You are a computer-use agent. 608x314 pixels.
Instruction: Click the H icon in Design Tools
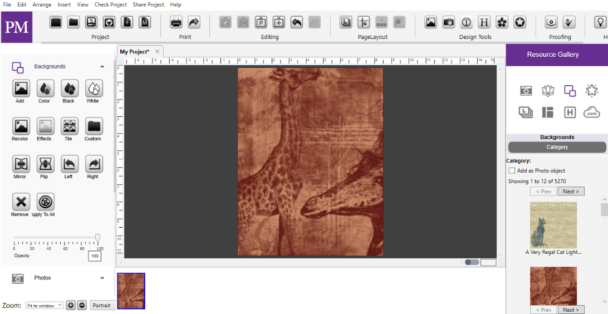484,22
